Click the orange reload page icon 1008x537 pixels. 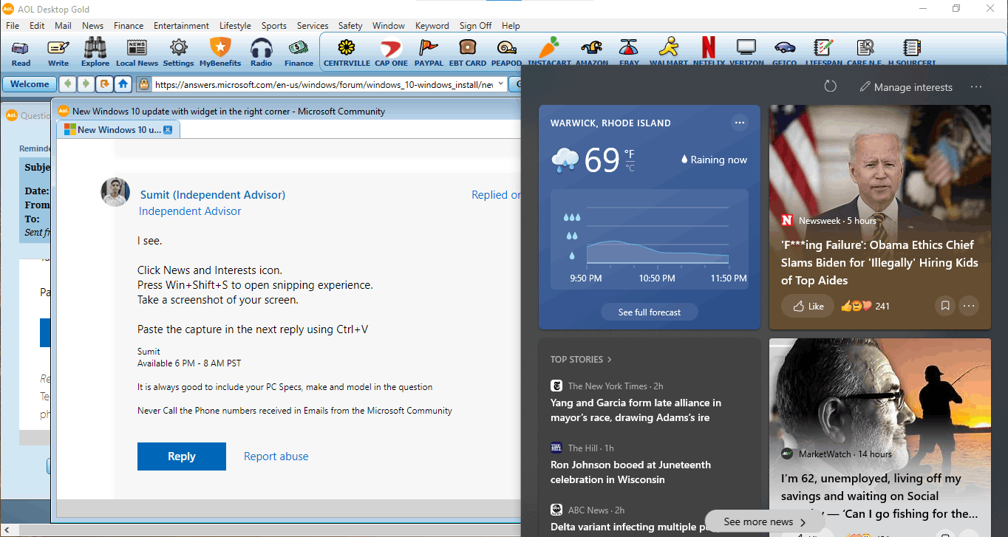click(x=104, y=84)
